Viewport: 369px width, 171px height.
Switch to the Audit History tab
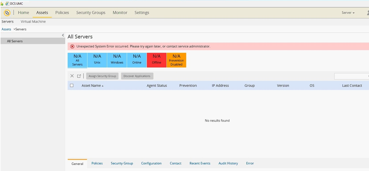click(x=228, y=163)
